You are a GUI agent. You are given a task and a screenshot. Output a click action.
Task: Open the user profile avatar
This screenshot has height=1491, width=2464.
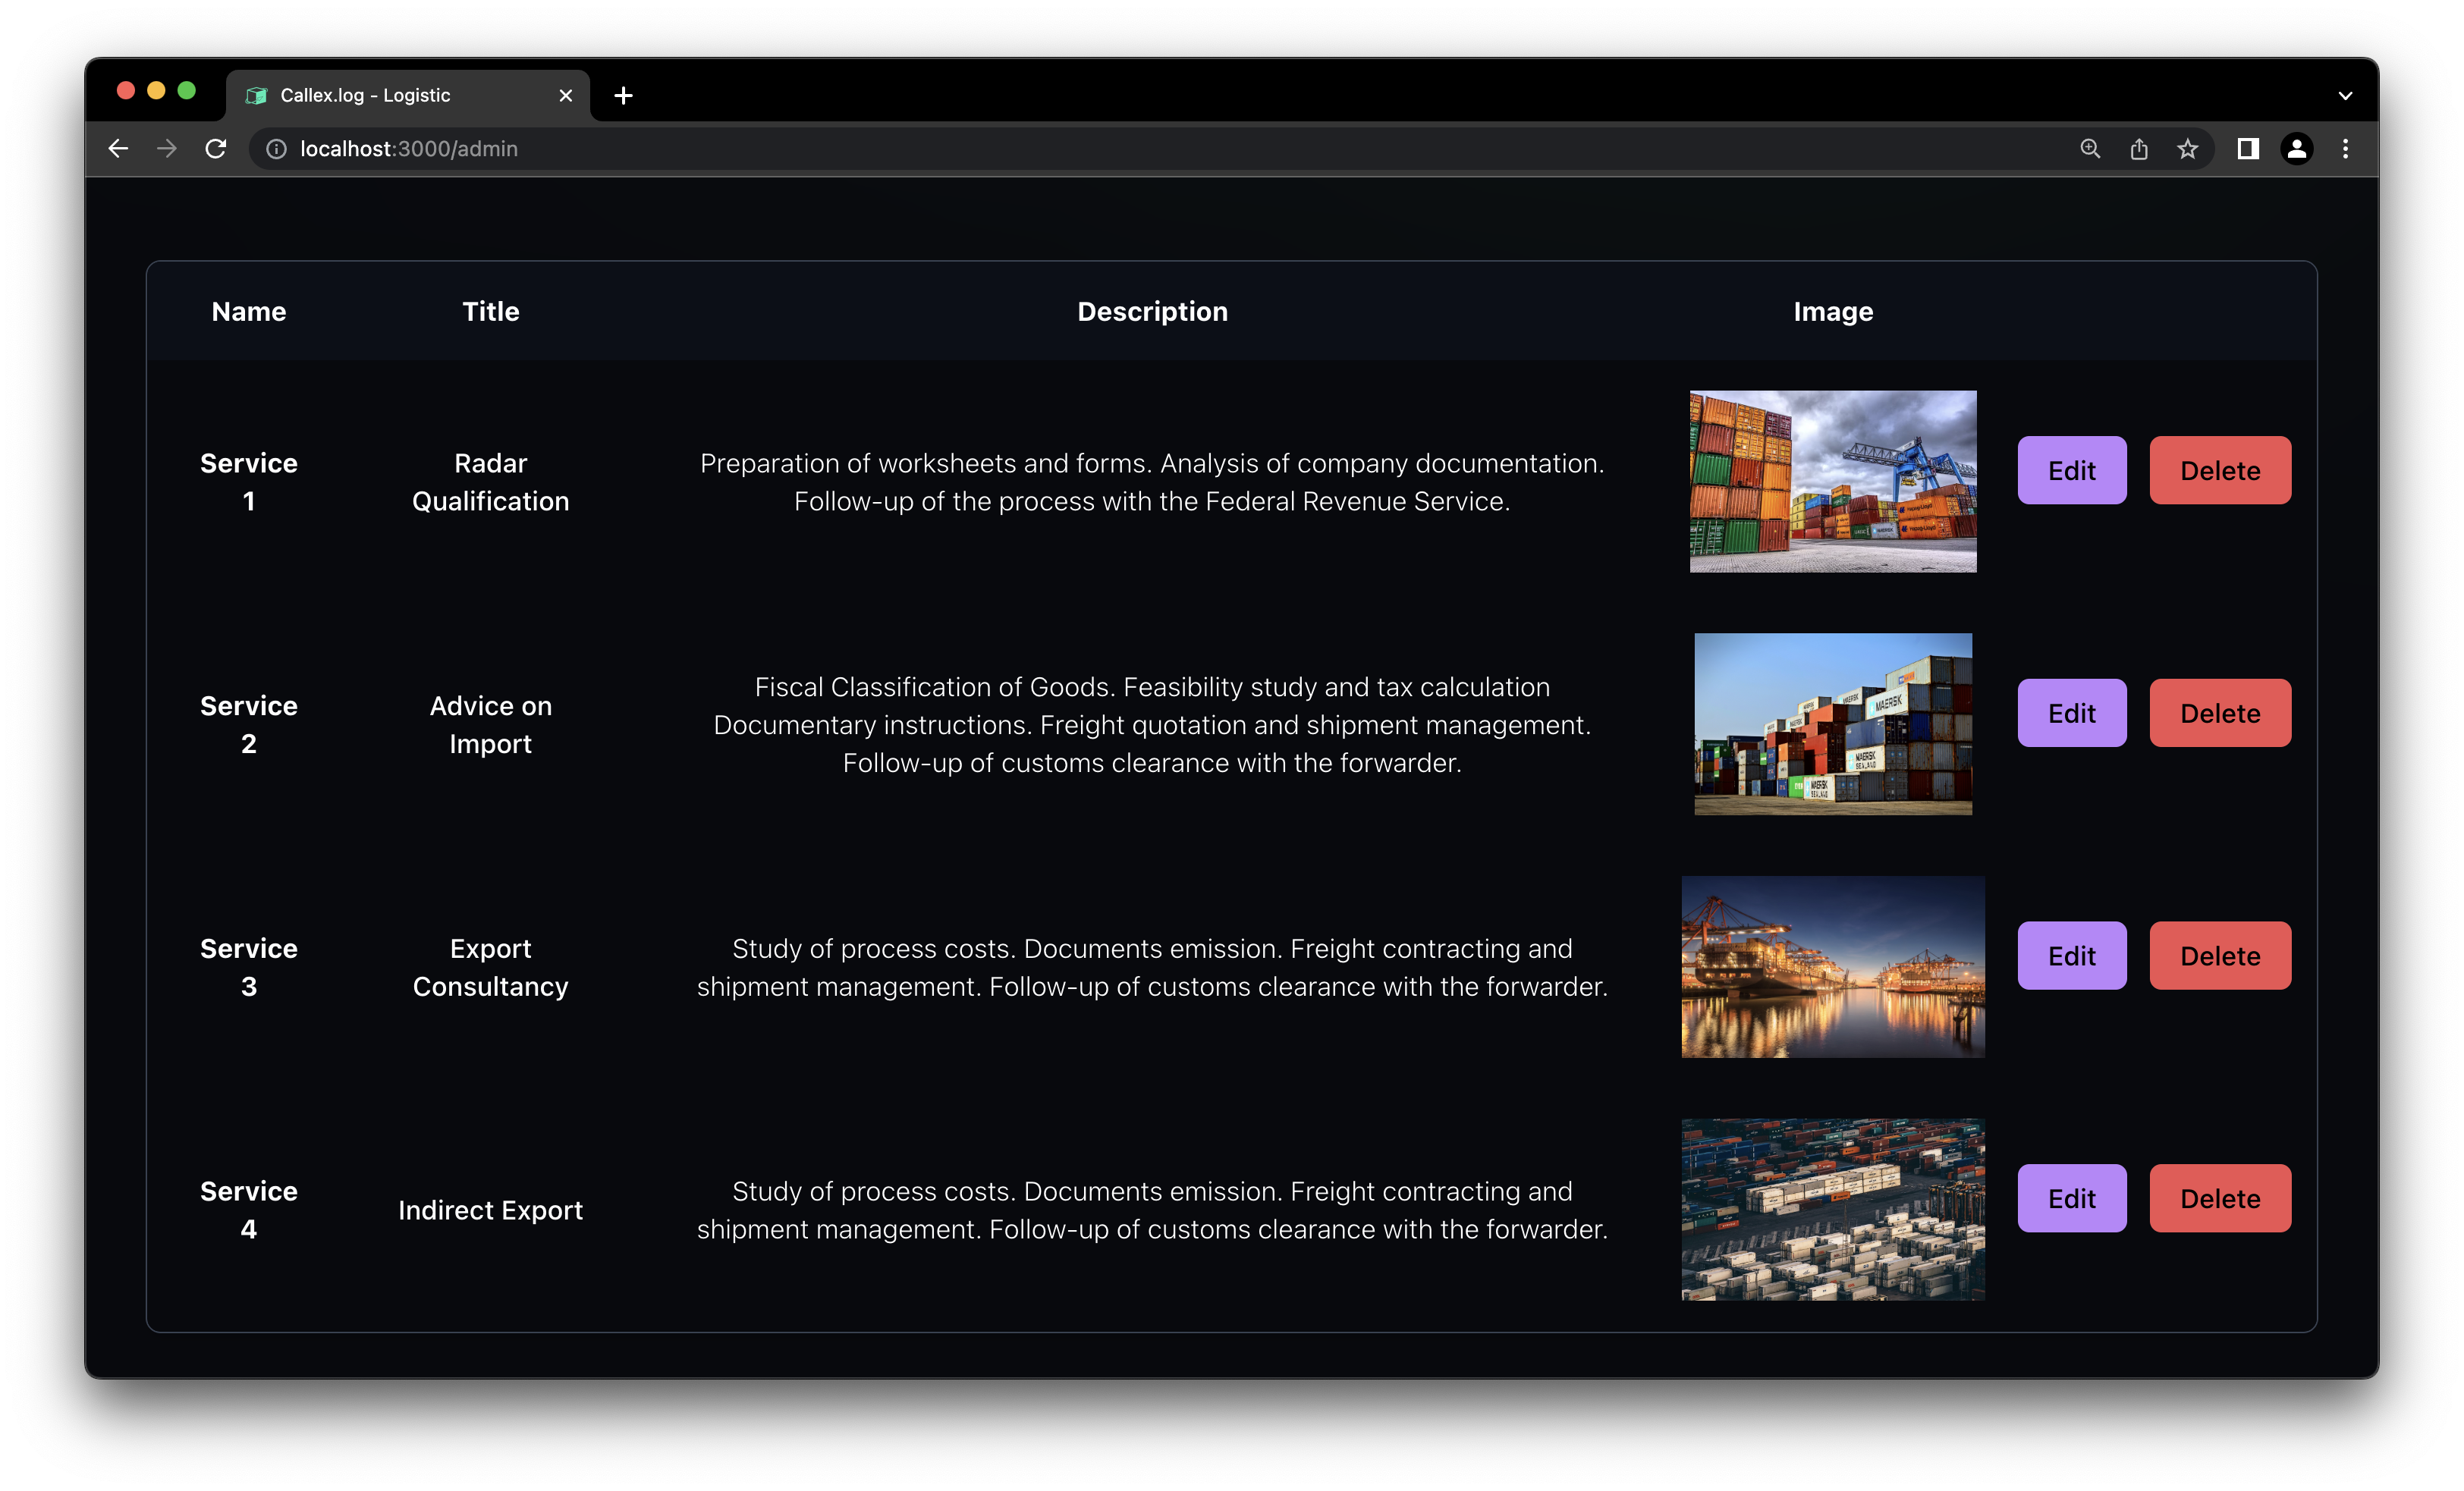[x=2297, y=149]
